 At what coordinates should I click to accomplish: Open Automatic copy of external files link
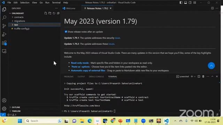click(x=88, y=70)
